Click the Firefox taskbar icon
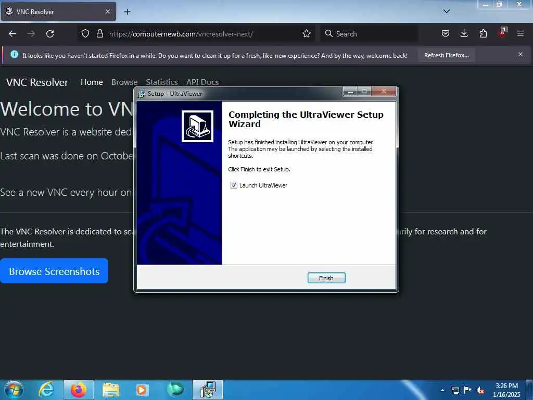Viewport: 533px width, 400px height. (x=79, y=390)
